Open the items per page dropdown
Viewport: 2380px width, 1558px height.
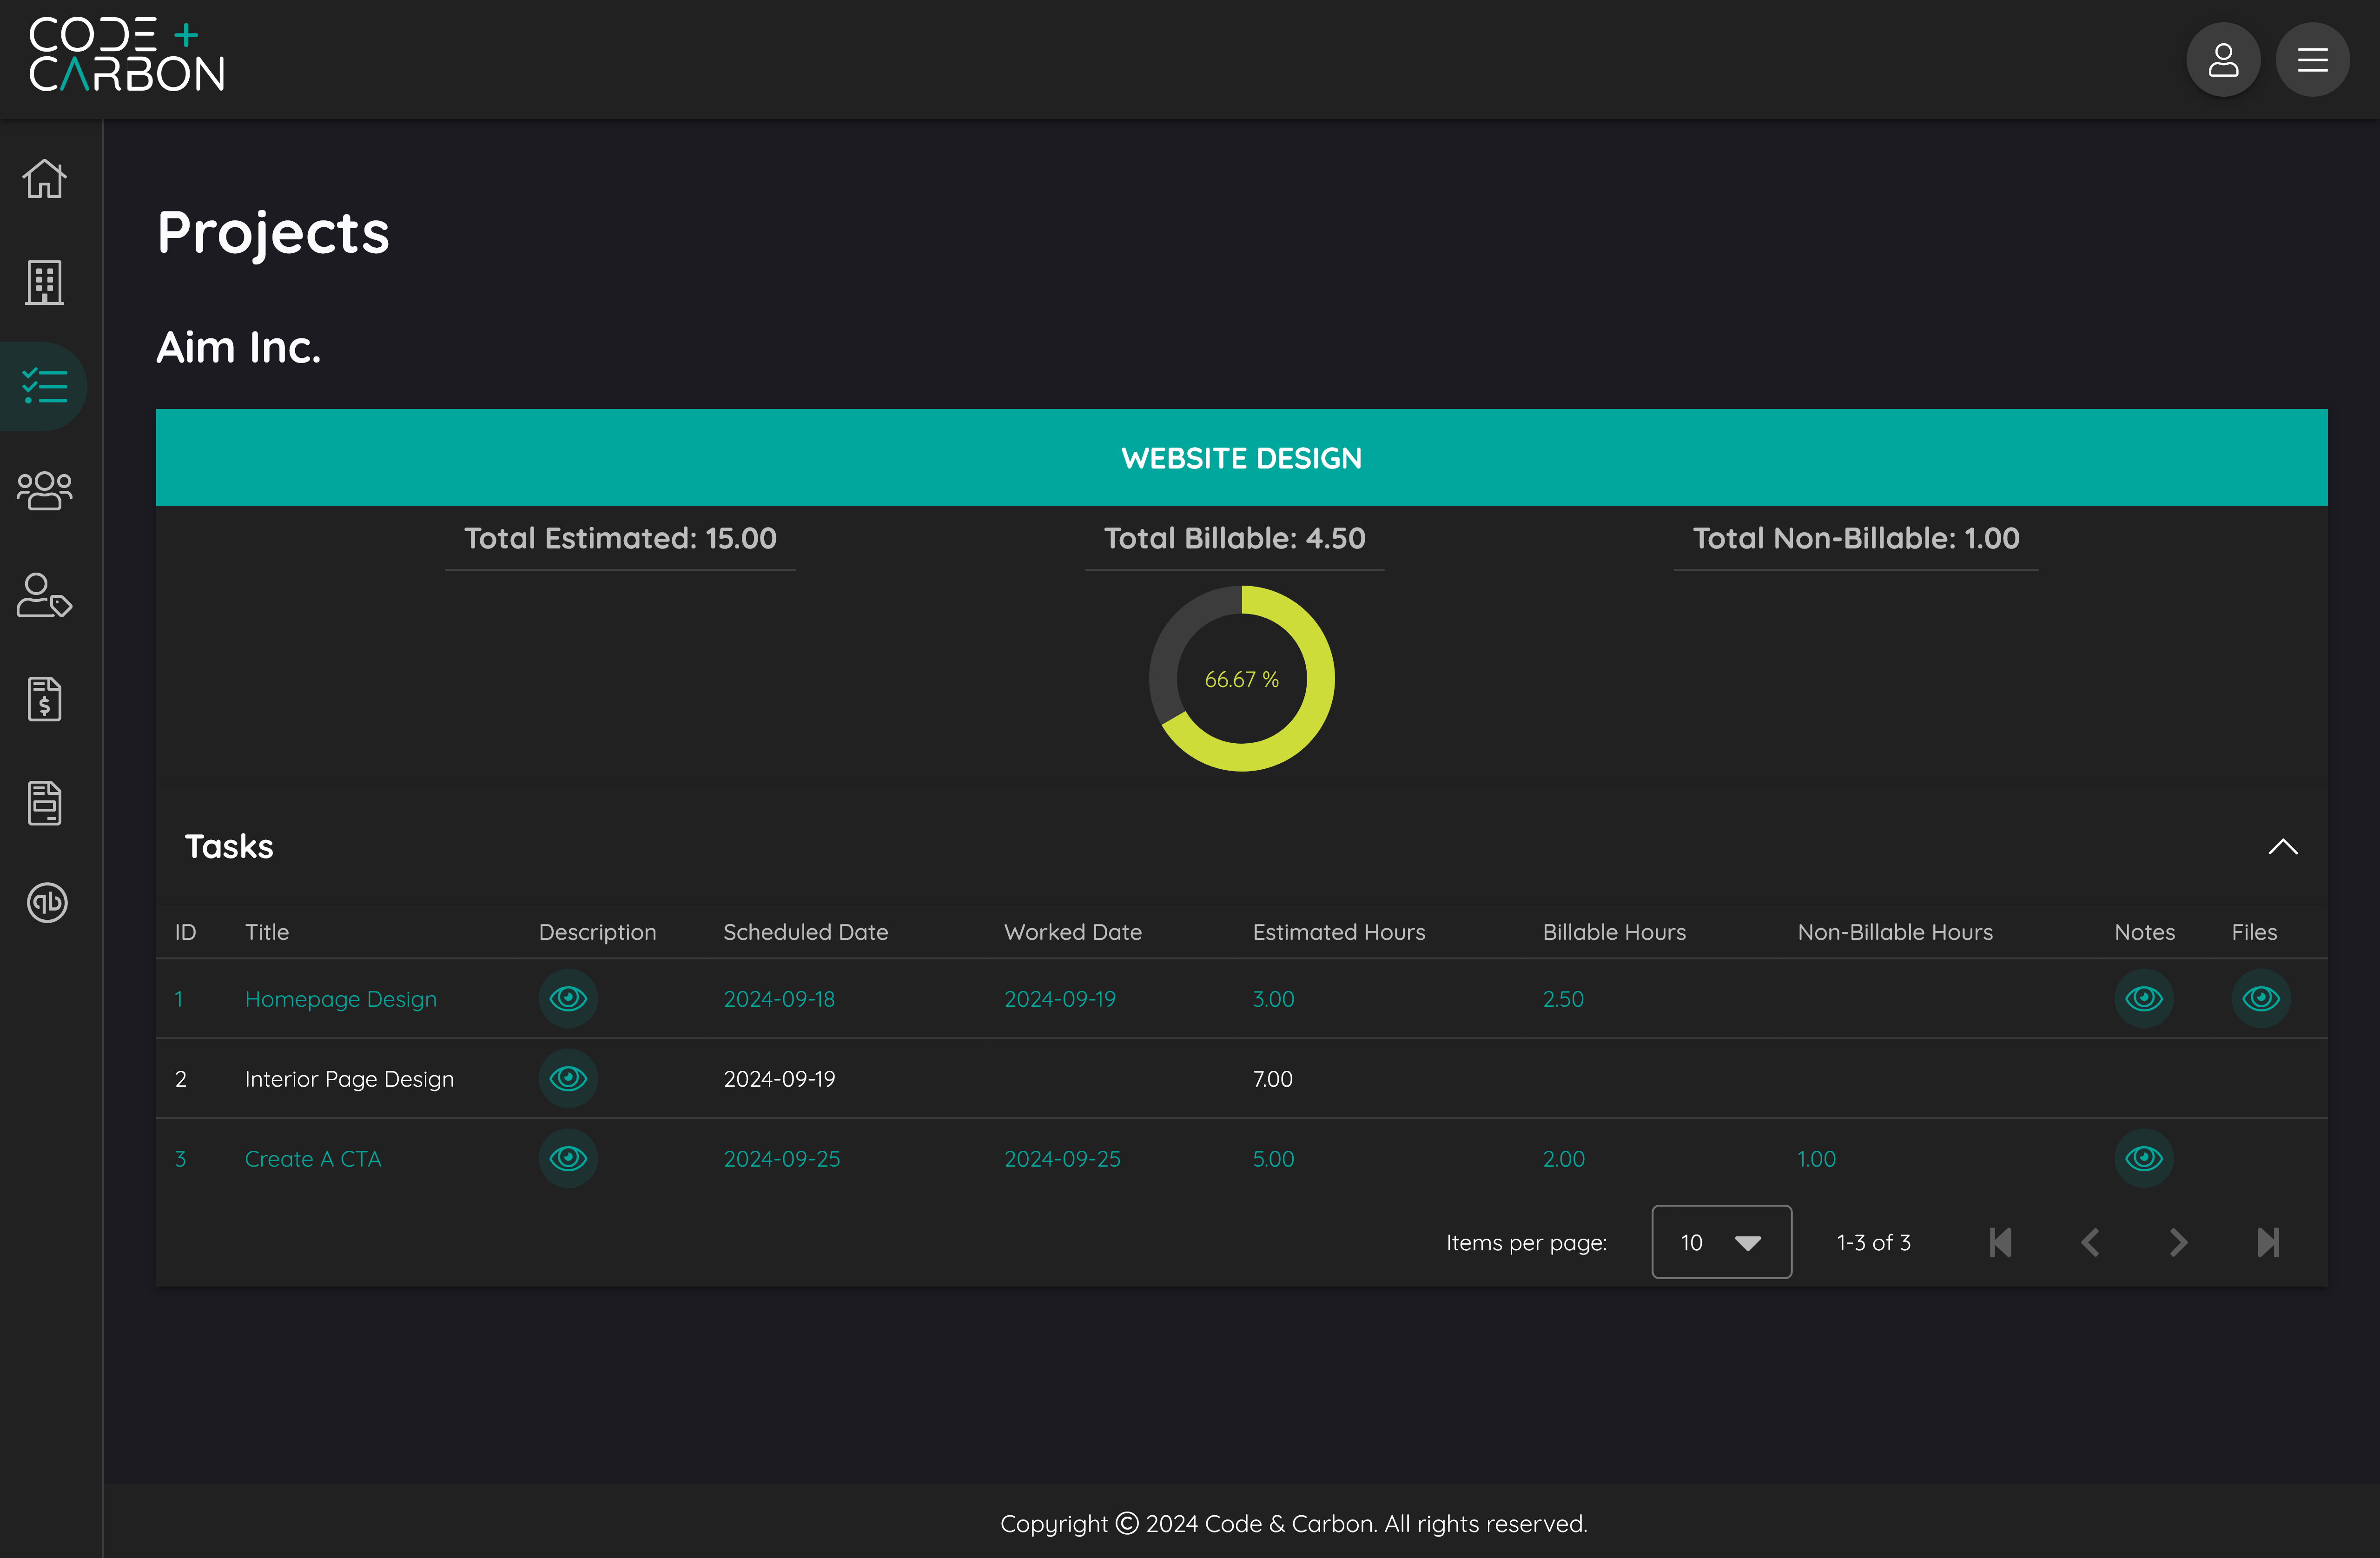[x=1721, y=1242]
